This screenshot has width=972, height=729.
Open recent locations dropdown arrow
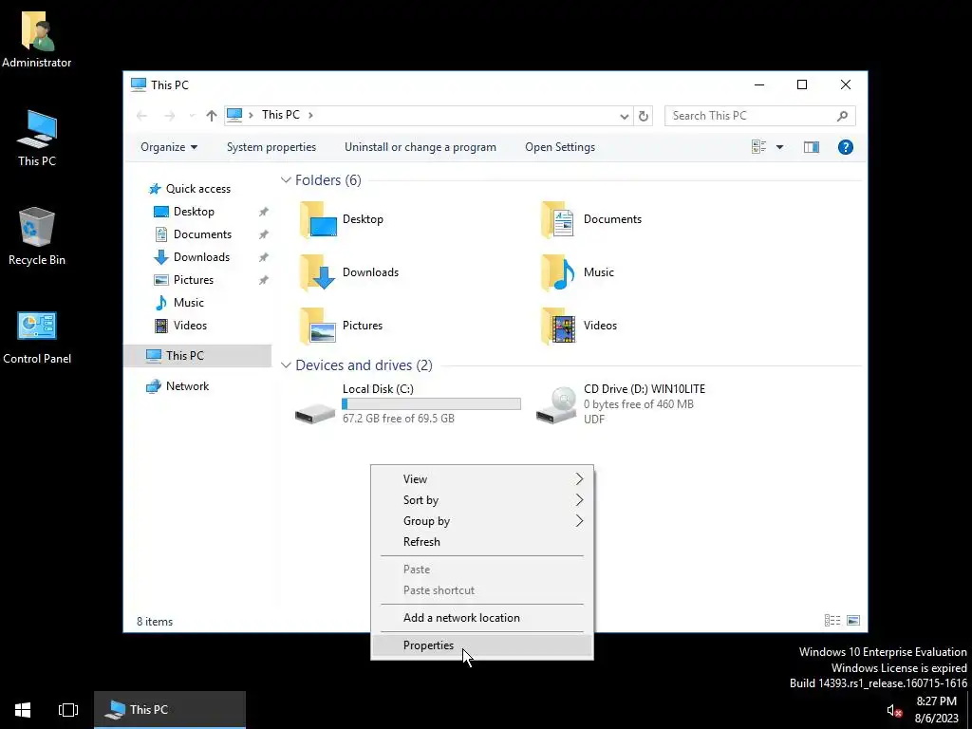[192, 115]
